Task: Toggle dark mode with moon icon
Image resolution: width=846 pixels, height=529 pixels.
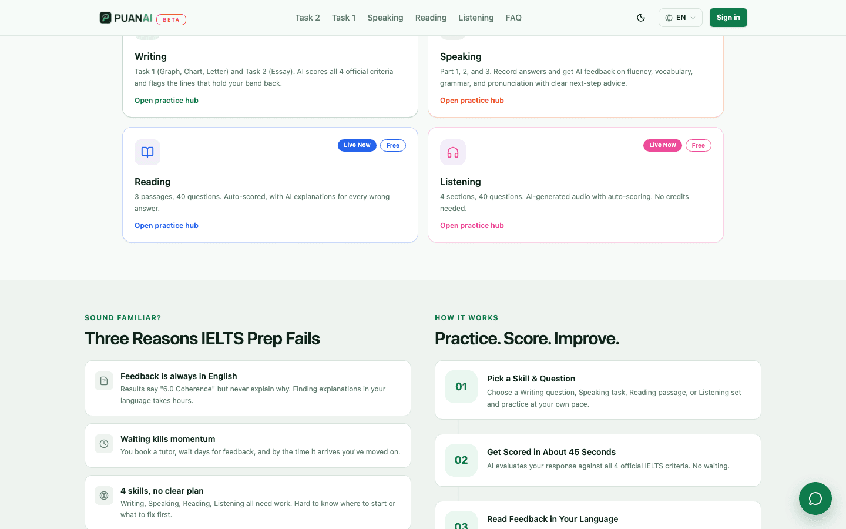Action: 641,18
